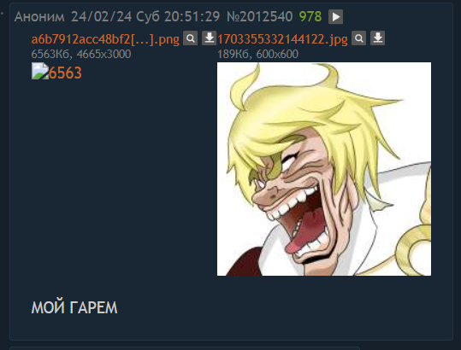Expand the blonde laughing character thumbnail
The width and height of the screenshot is (461, 350).
click(324, 169)
